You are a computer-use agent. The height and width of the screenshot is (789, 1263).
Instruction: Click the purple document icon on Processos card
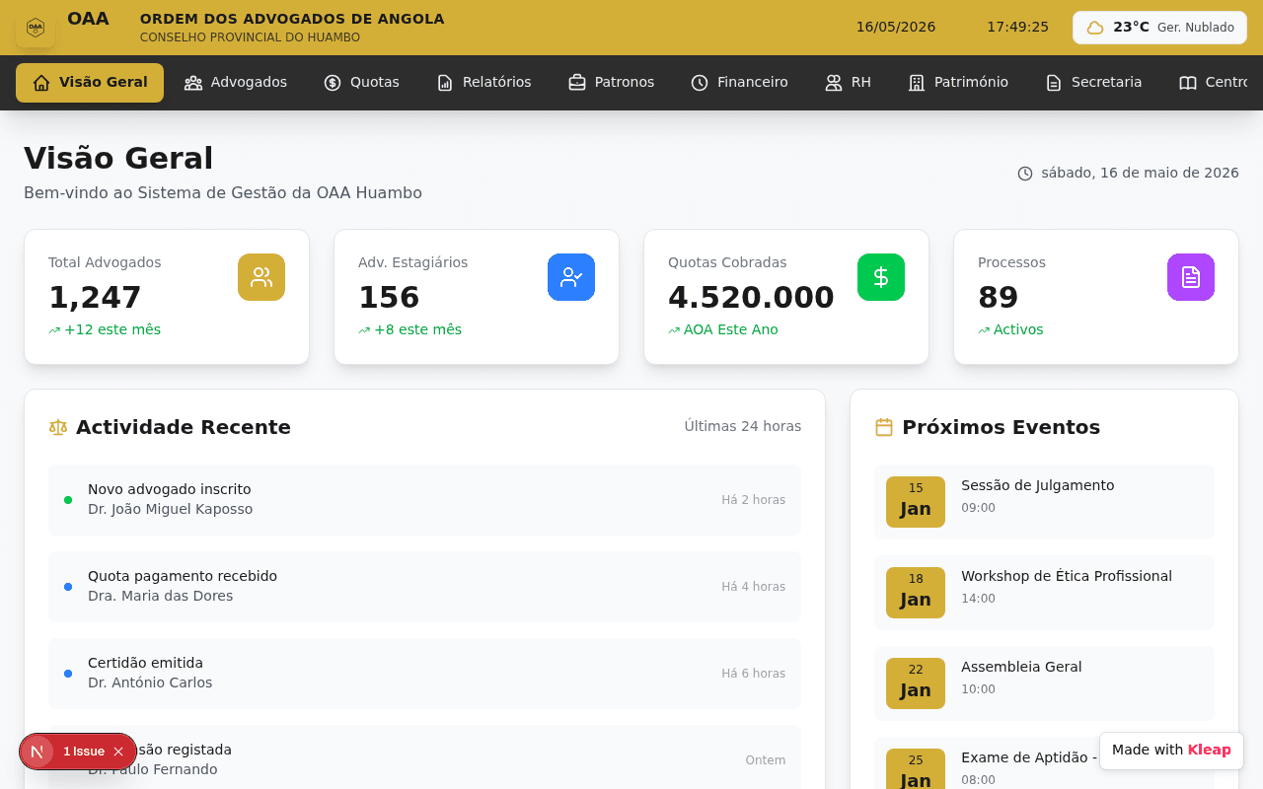click(1191, 277)
